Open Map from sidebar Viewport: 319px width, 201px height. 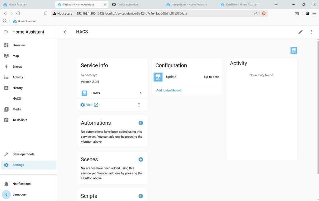click(28, 56)
